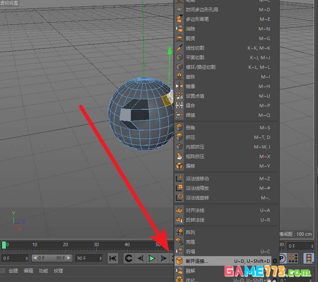Open the 编辑 (Edit) material menu

28,271
